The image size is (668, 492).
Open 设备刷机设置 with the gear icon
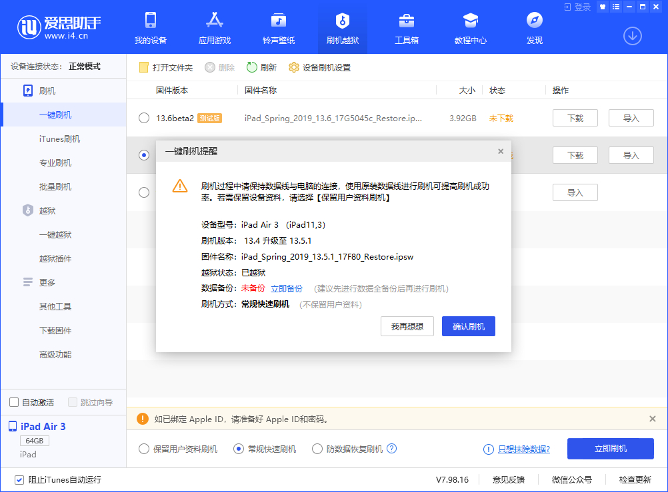(x=320, y=67)
